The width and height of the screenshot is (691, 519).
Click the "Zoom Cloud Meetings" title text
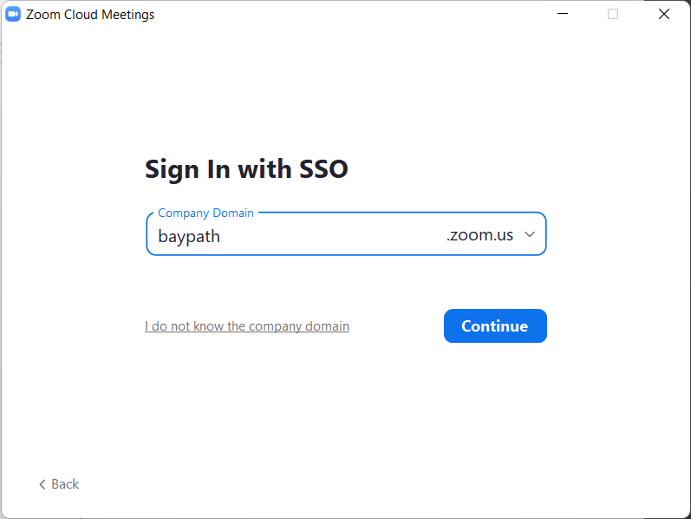coord(90,15)
